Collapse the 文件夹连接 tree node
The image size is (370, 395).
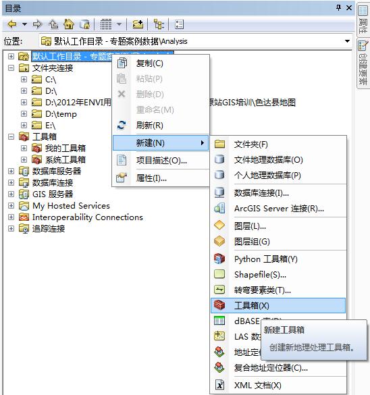click(x=11, y=68)
